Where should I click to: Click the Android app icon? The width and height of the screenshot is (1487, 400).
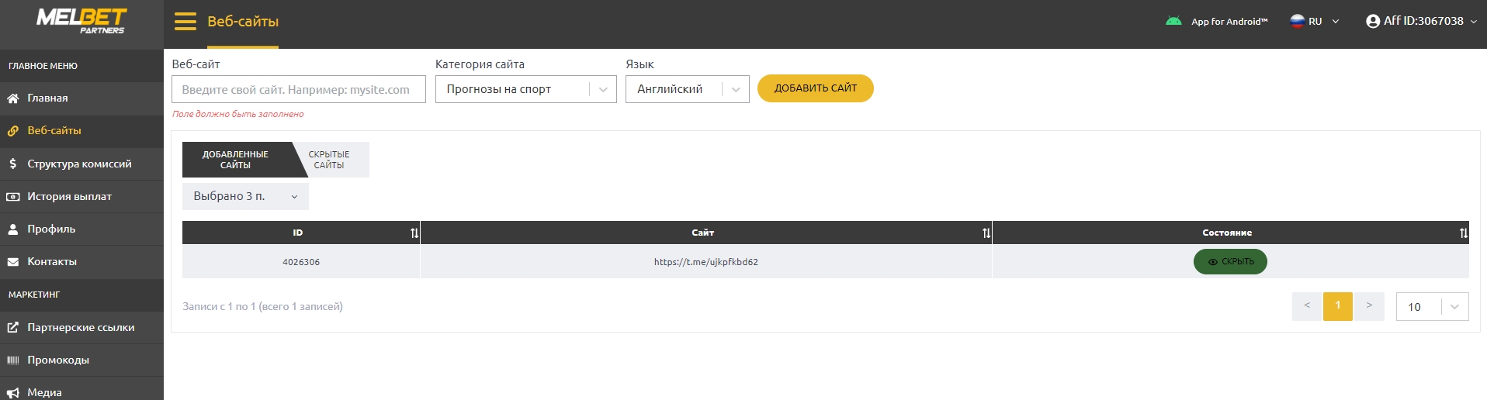[1173, 21]
